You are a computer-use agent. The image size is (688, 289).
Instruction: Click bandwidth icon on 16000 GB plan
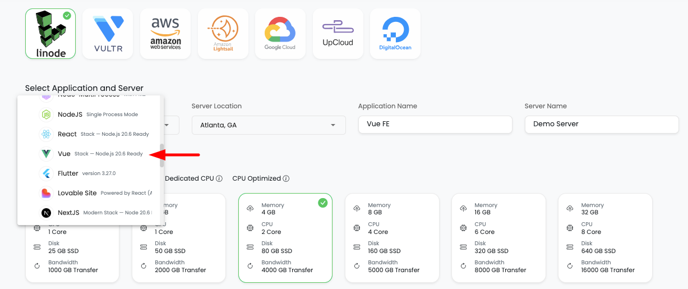[570, 266]
